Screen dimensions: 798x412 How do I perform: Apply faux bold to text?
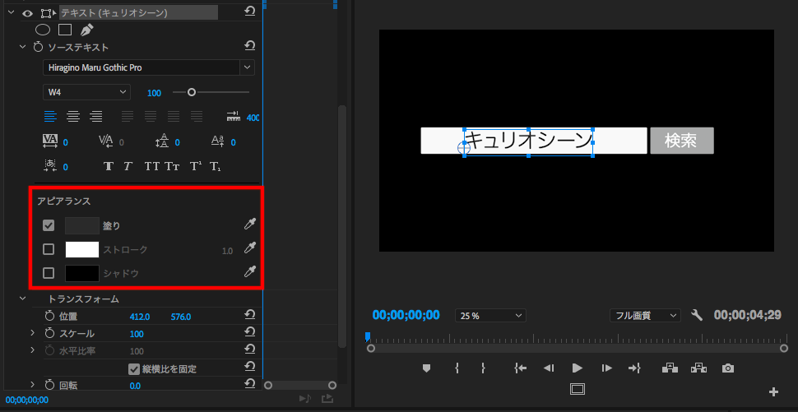[109, 166]
